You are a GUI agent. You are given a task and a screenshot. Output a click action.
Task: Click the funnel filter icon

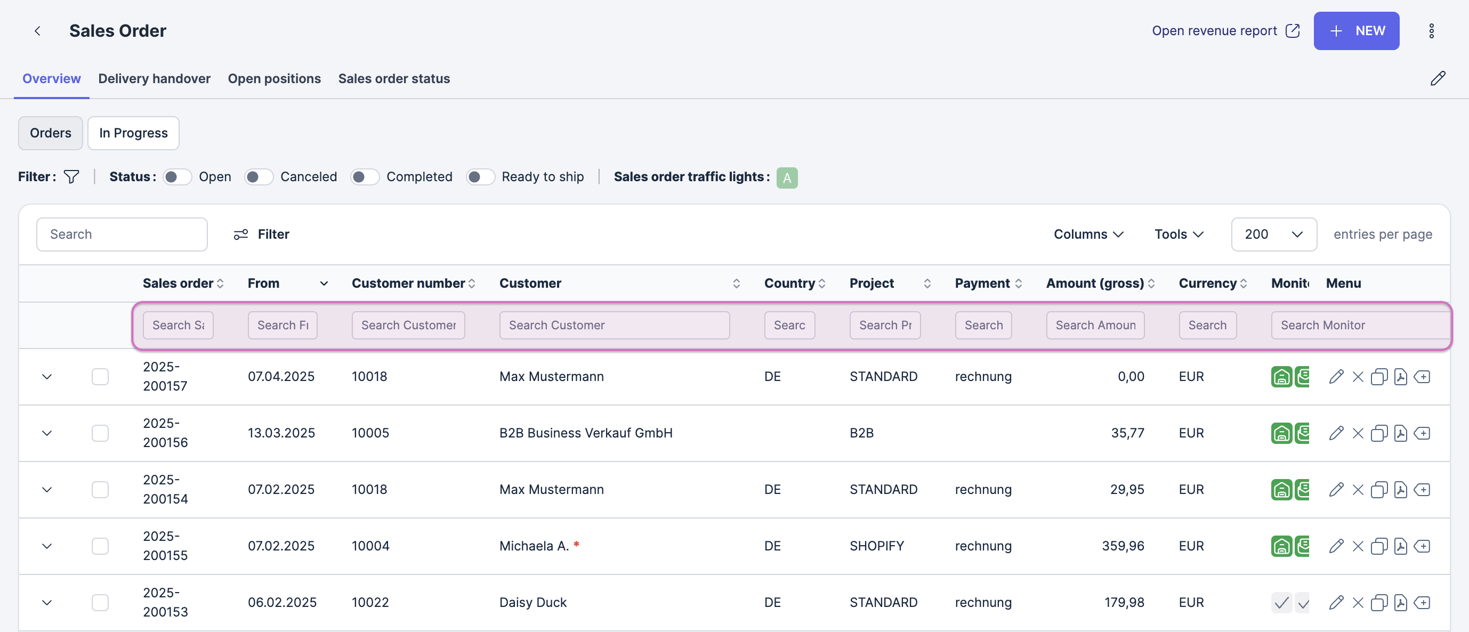click(71, 177)
